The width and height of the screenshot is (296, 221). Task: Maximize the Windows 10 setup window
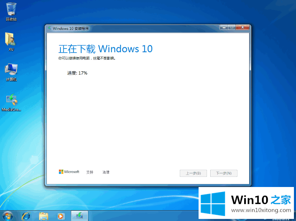[232, 27]
